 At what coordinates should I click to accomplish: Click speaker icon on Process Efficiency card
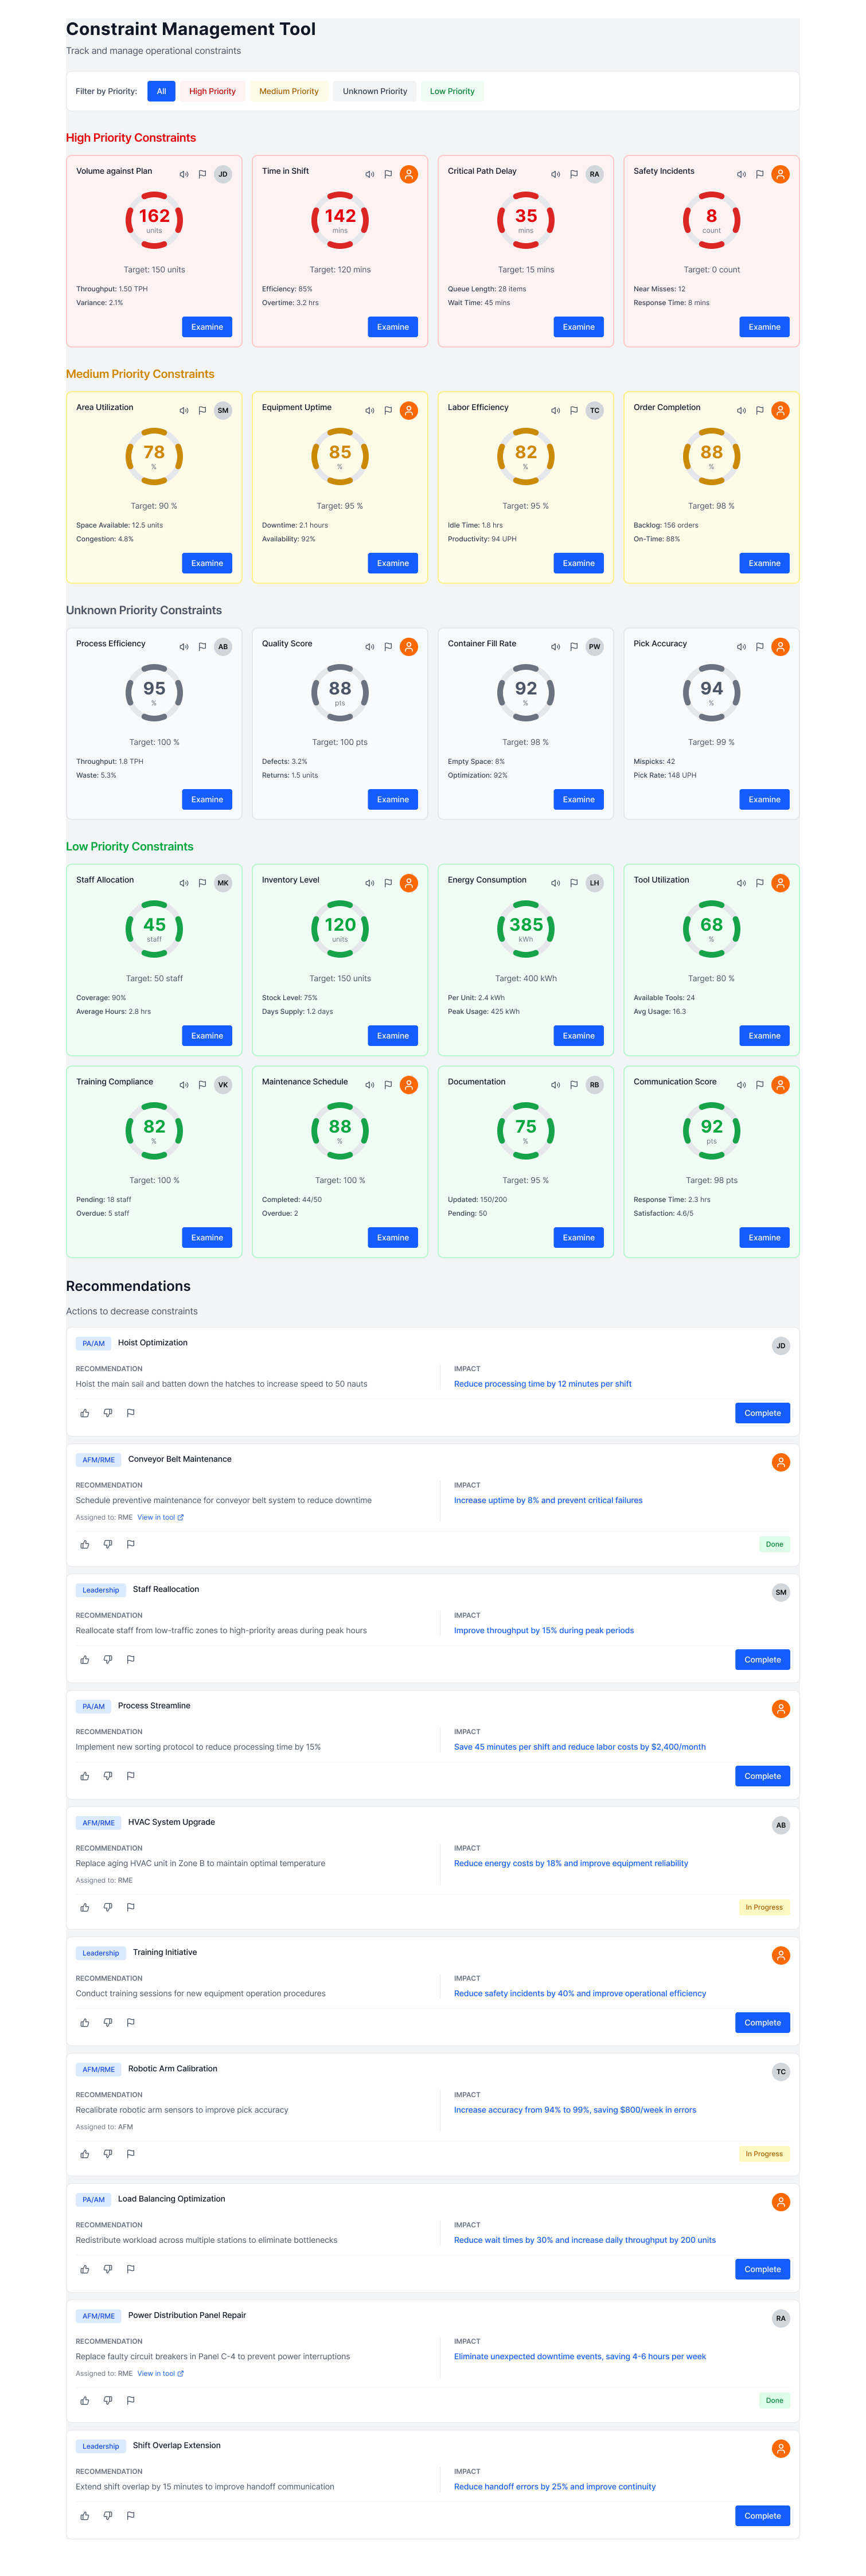point(184,646)
